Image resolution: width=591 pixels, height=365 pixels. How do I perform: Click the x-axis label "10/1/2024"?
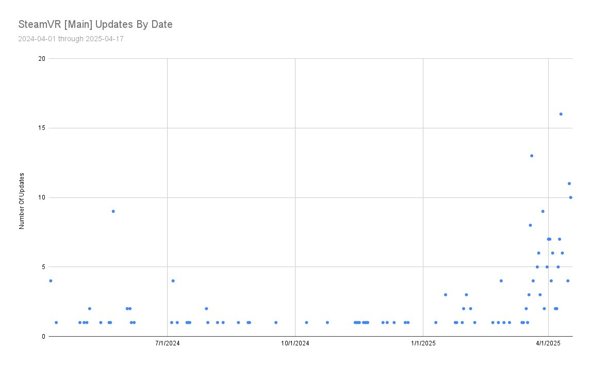pos(294,344)
